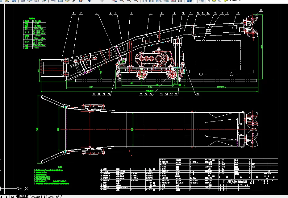Select part balloon number 23
The width and height of the screenshot is (288, 198).
tap(166, 94)
